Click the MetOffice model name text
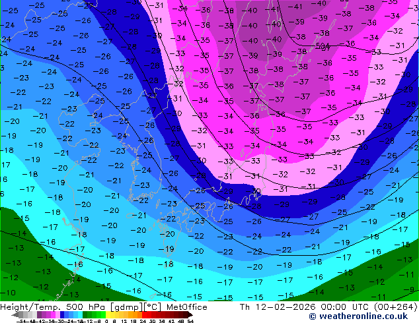419x323 pixels. point(187,307)
